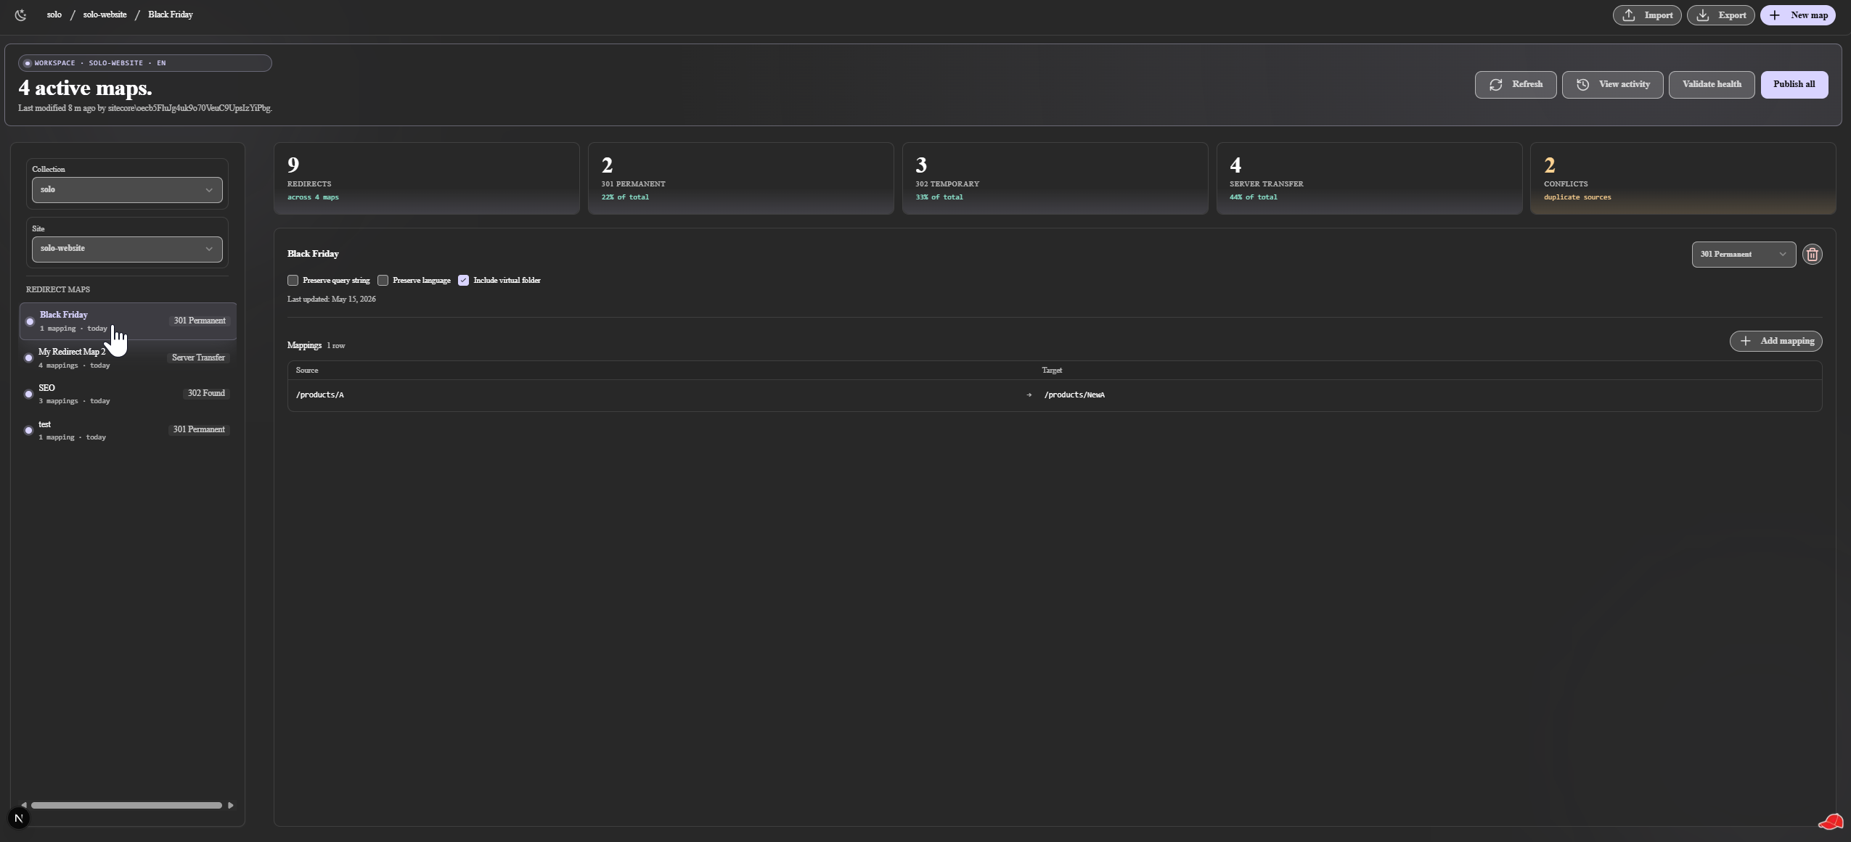Uncheck Include virtual folder checkbox
1851x842 pixels.
pyautogui.click(x=463, y=280)
